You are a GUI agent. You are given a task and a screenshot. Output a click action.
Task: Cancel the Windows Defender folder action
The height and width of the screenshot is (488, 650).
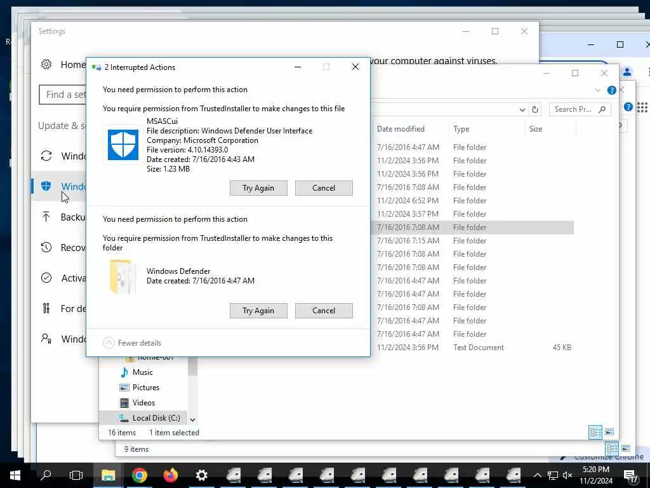tap(324, 311)
